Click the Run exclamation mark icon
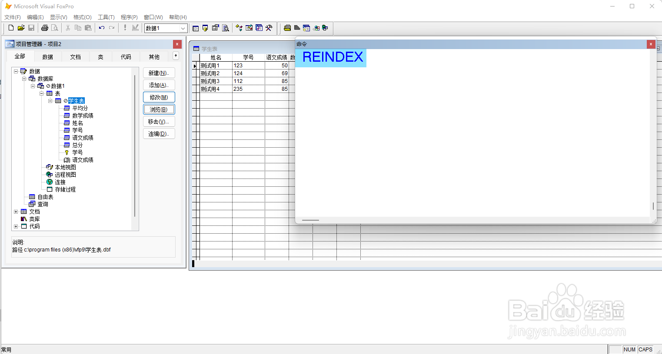 tap(125, 28)
